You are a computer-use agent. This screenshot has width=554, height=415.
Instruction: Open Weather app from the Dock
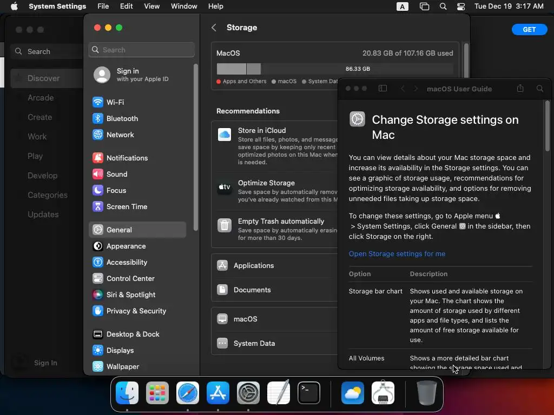353,393
